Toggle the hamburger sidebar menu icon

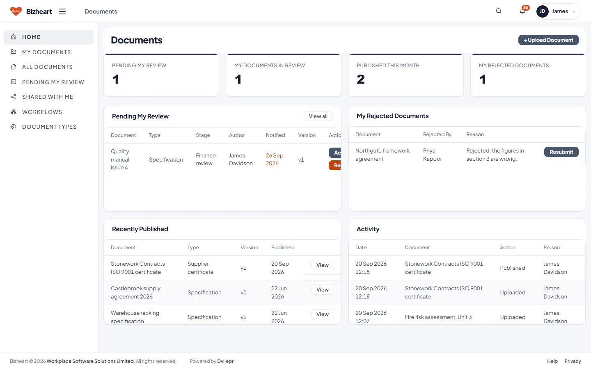click(62, 11)
